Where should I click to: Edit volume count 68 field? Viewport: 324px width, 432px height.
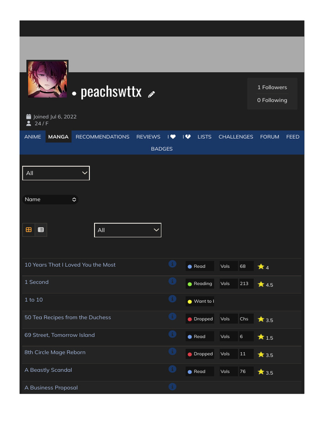tap(246, 266)
